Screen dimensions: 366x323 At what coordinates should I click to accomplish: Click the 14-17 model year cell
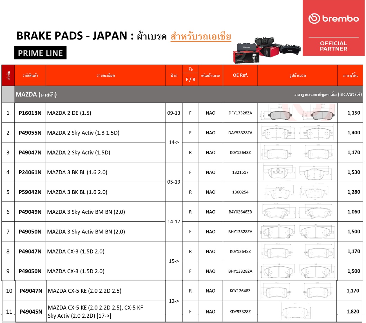(174, 222)
